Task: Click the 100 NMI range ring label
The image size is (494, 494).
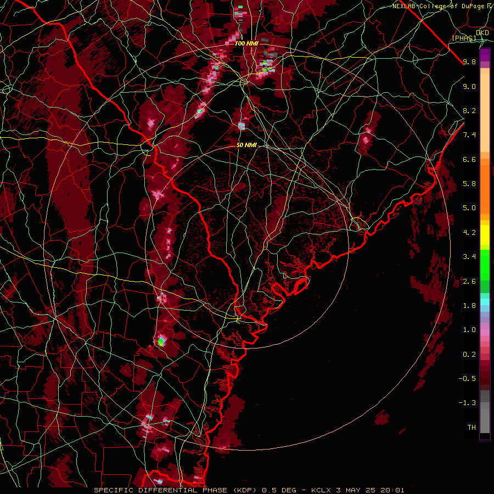Action: (x=246, y=43)
